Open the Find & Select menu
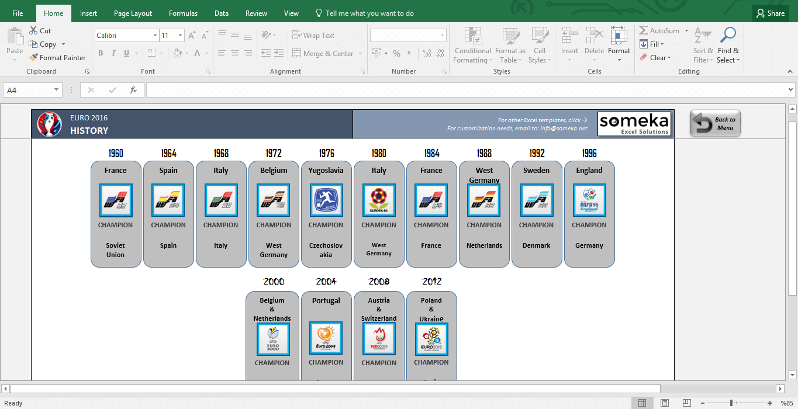798x409 pixels. [x=728, y=45]
